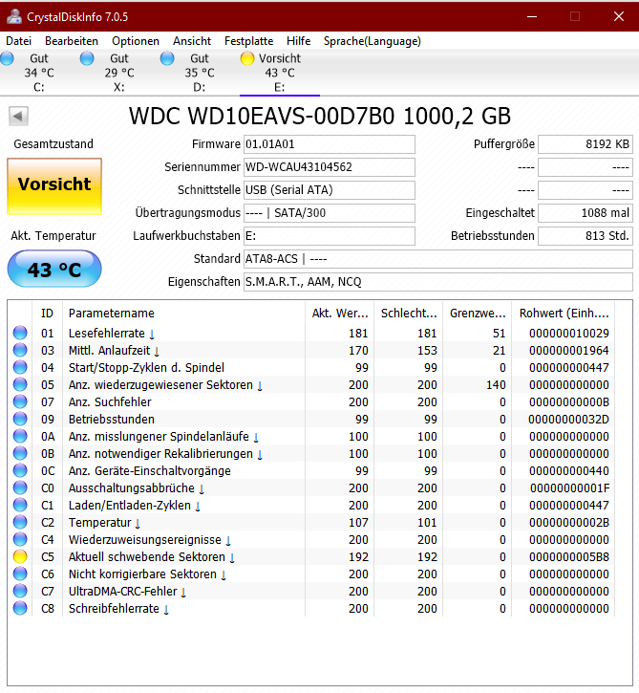
Task: Click the Puffergröße field 8192 KB
Action: 586,144
